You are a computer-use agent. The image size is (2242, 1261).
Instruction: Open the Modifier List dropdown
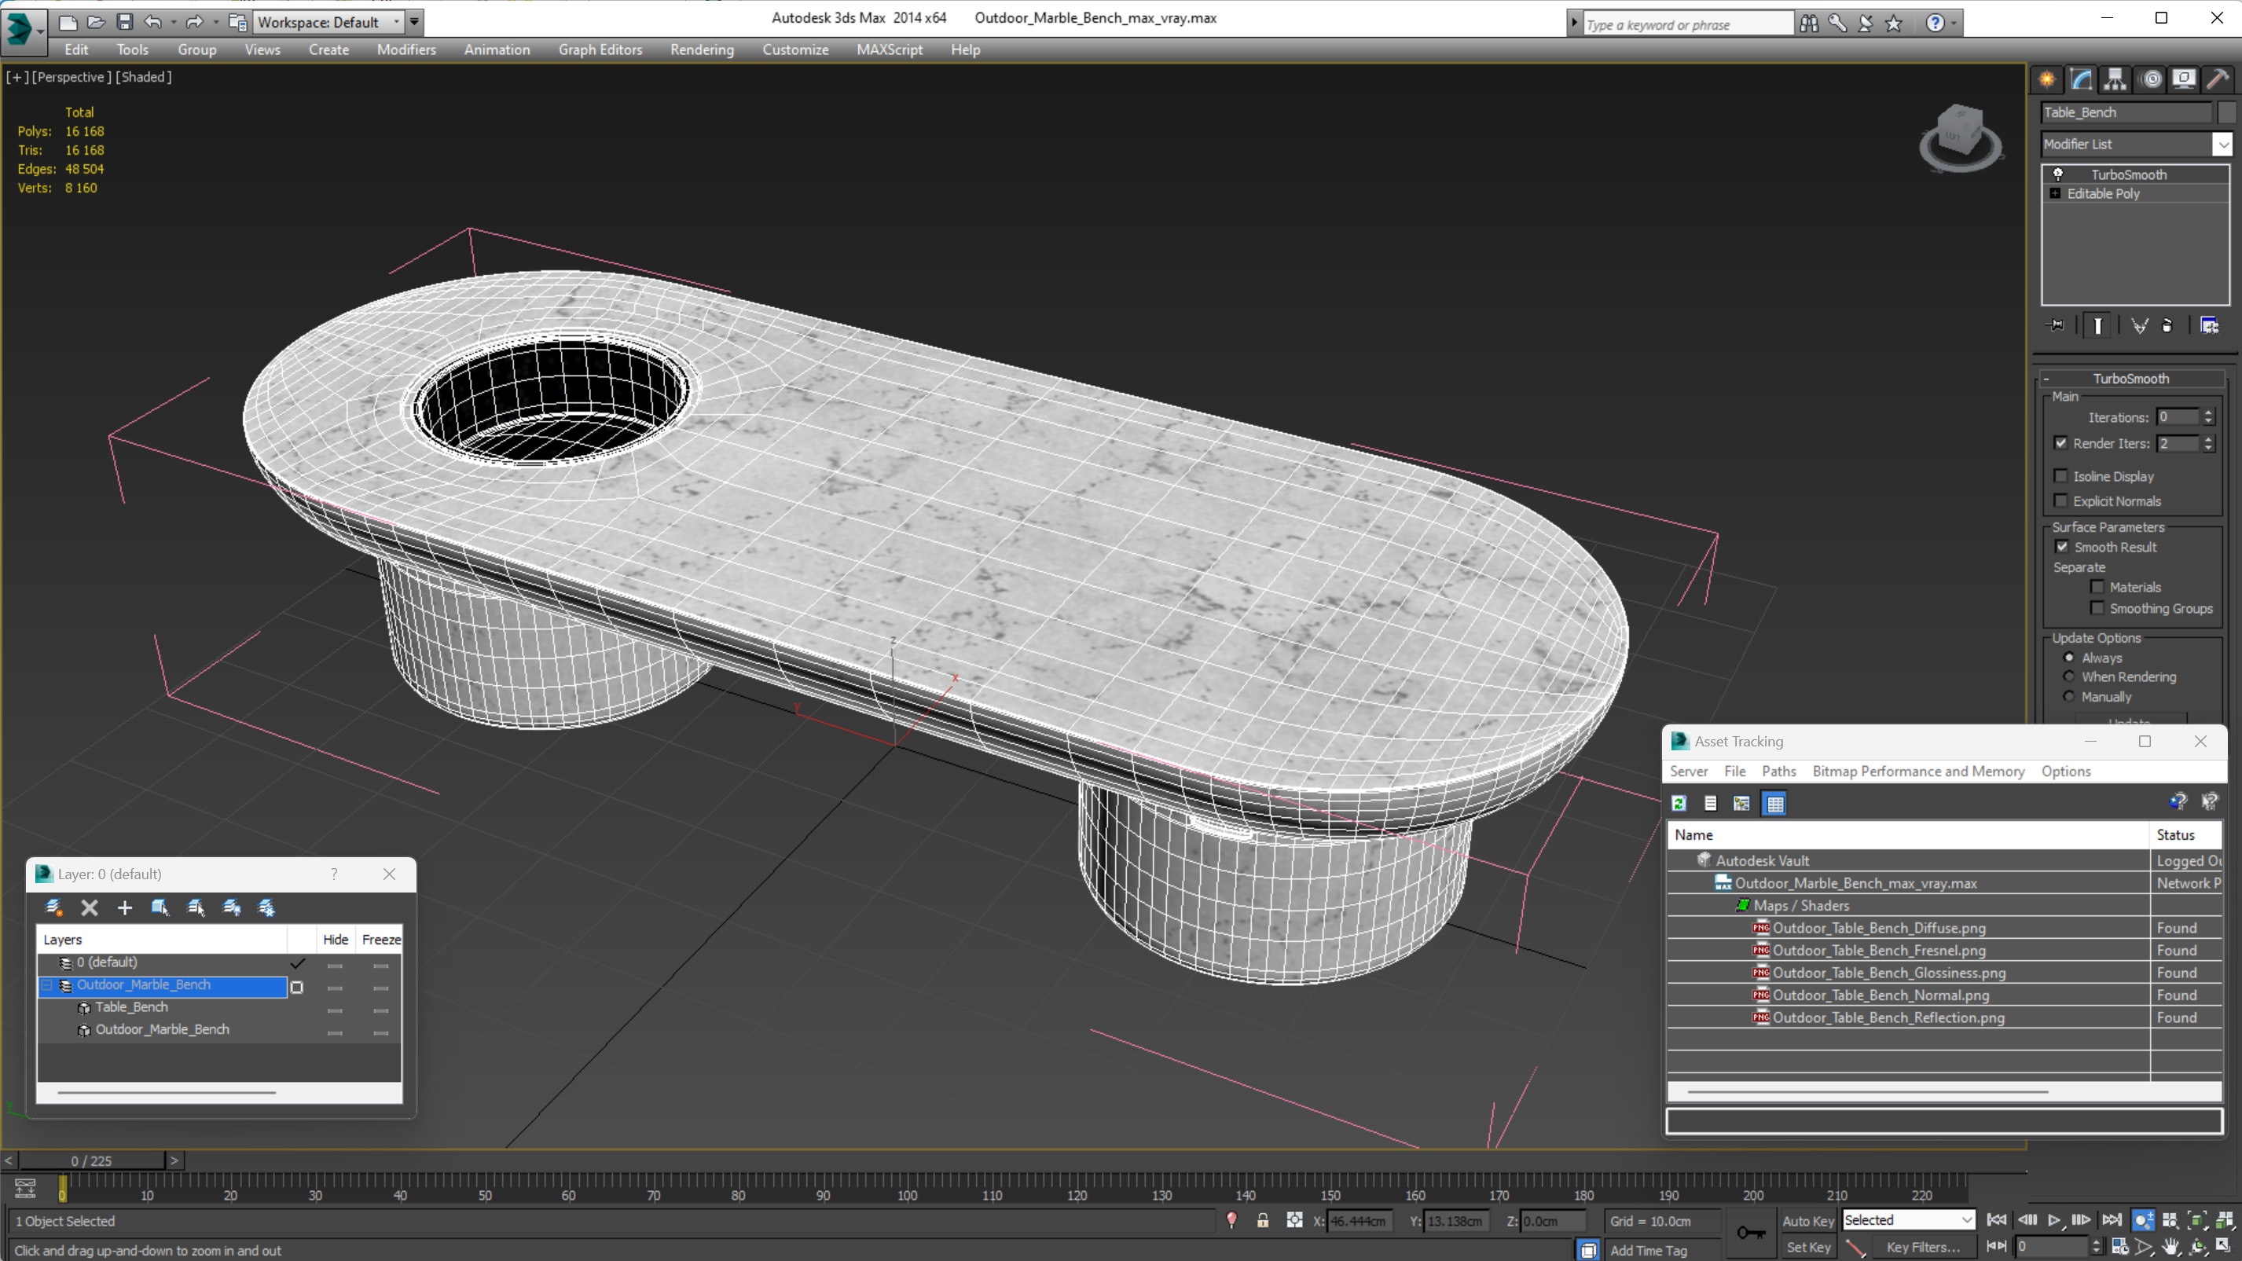click(2223, 145)
